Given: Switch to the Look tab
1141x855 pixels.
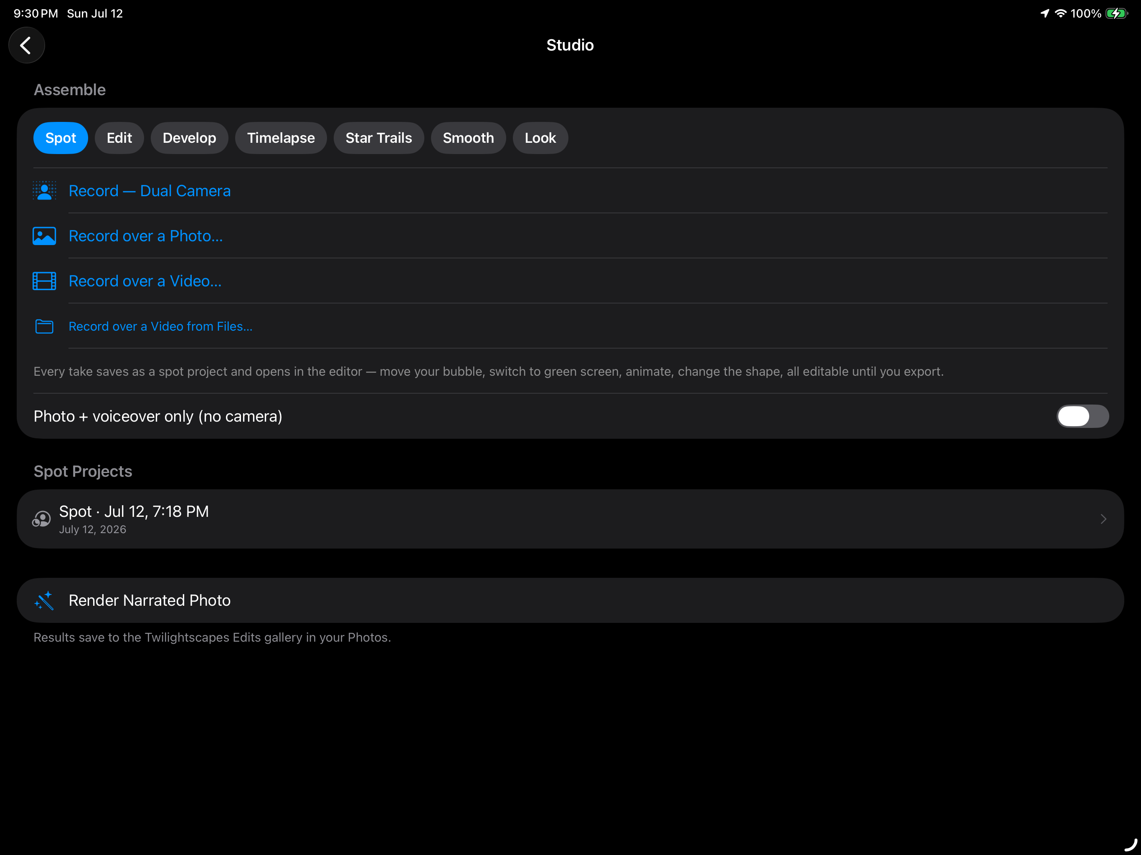Looking at the screenshot, I should pyautogui.click(x=540, y=138).
